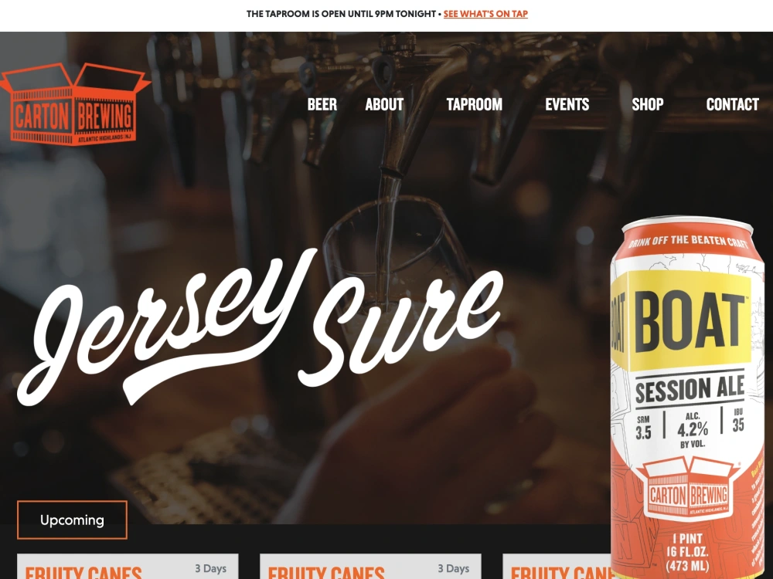Open the Beer menu item

(x=322, y=104)
